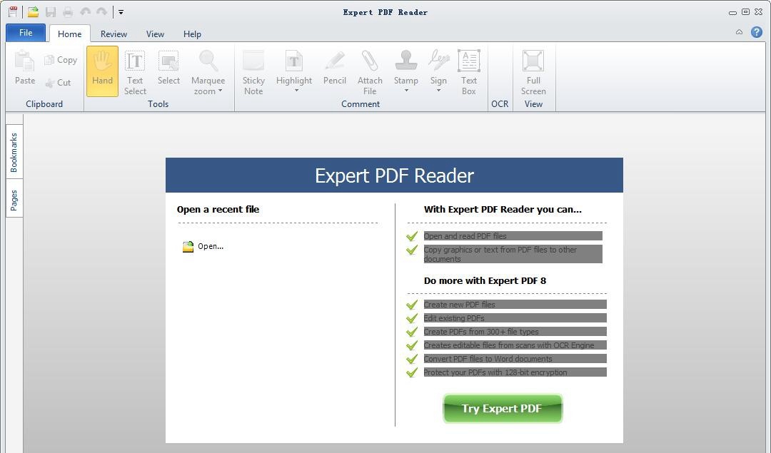Click the Stamp tool icon
The width and height of the screenshot is (771, 453).
[406, 61]
